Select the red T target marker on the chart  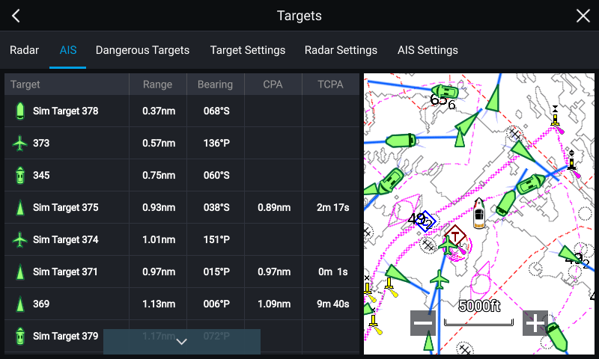pos(454,236)
